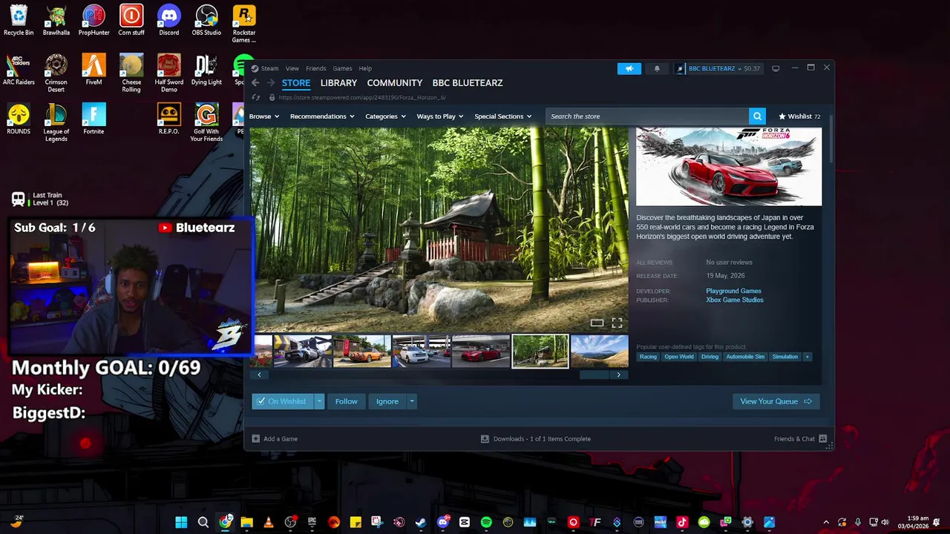Open the Playground Games developer link

point(733,291)
